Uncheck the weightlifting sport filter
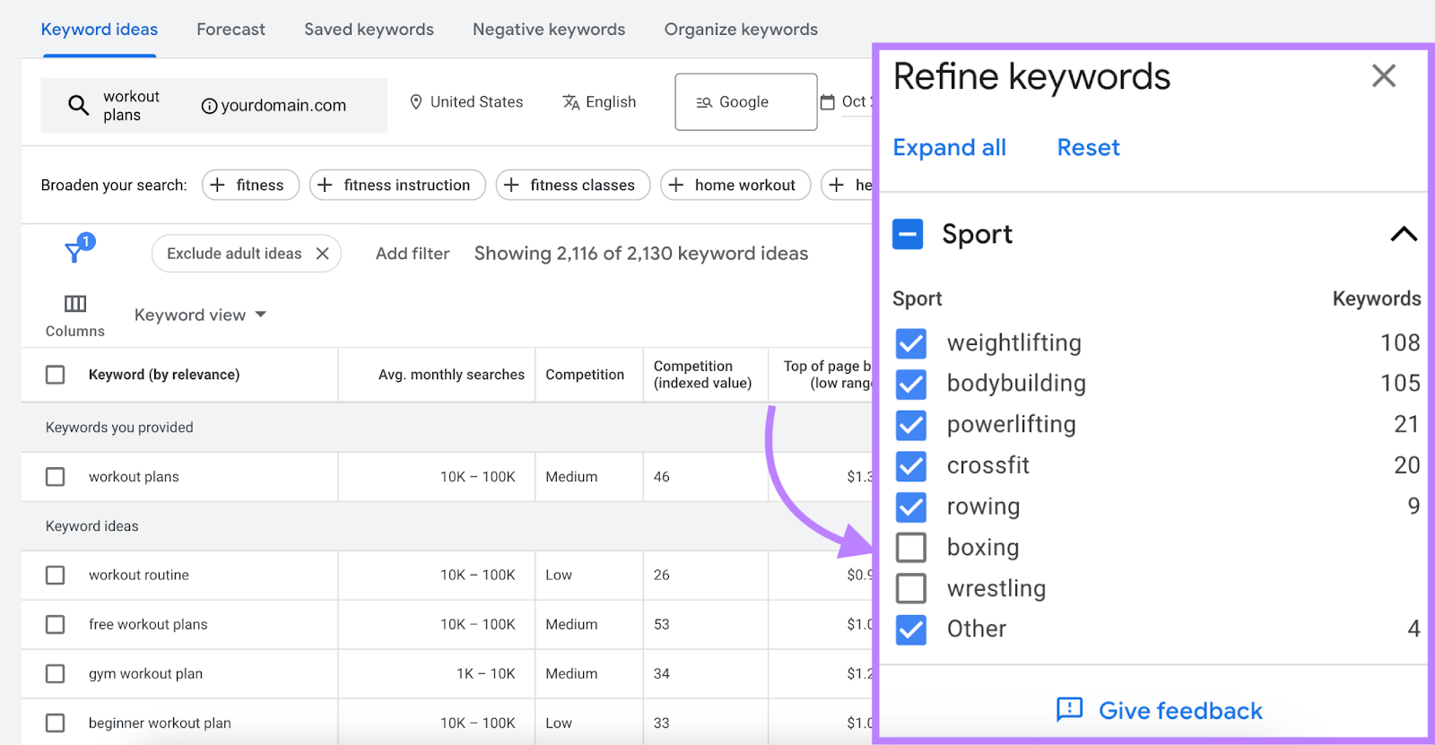This screenshot has width=1435, height=745. 910,343
